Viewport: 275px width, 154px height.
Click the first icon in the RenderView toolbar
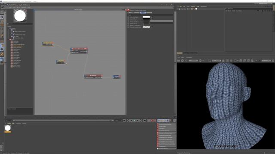point(179,61)
